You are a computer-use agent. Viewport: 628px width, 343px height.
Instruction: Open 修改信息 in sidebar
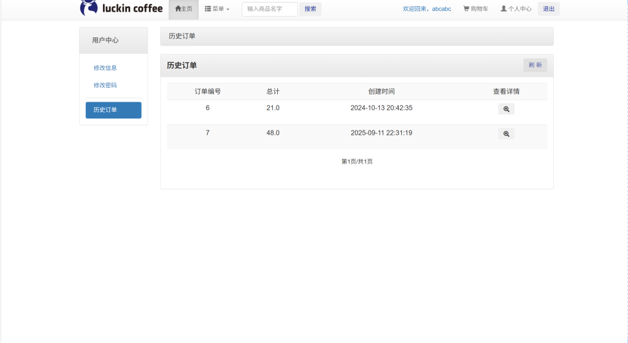tap(105, 68)
